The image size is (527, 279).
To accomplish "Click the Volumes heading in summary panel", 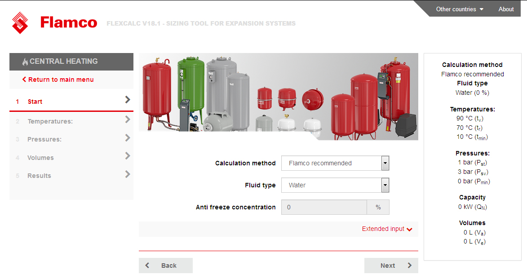I will 472,223.
